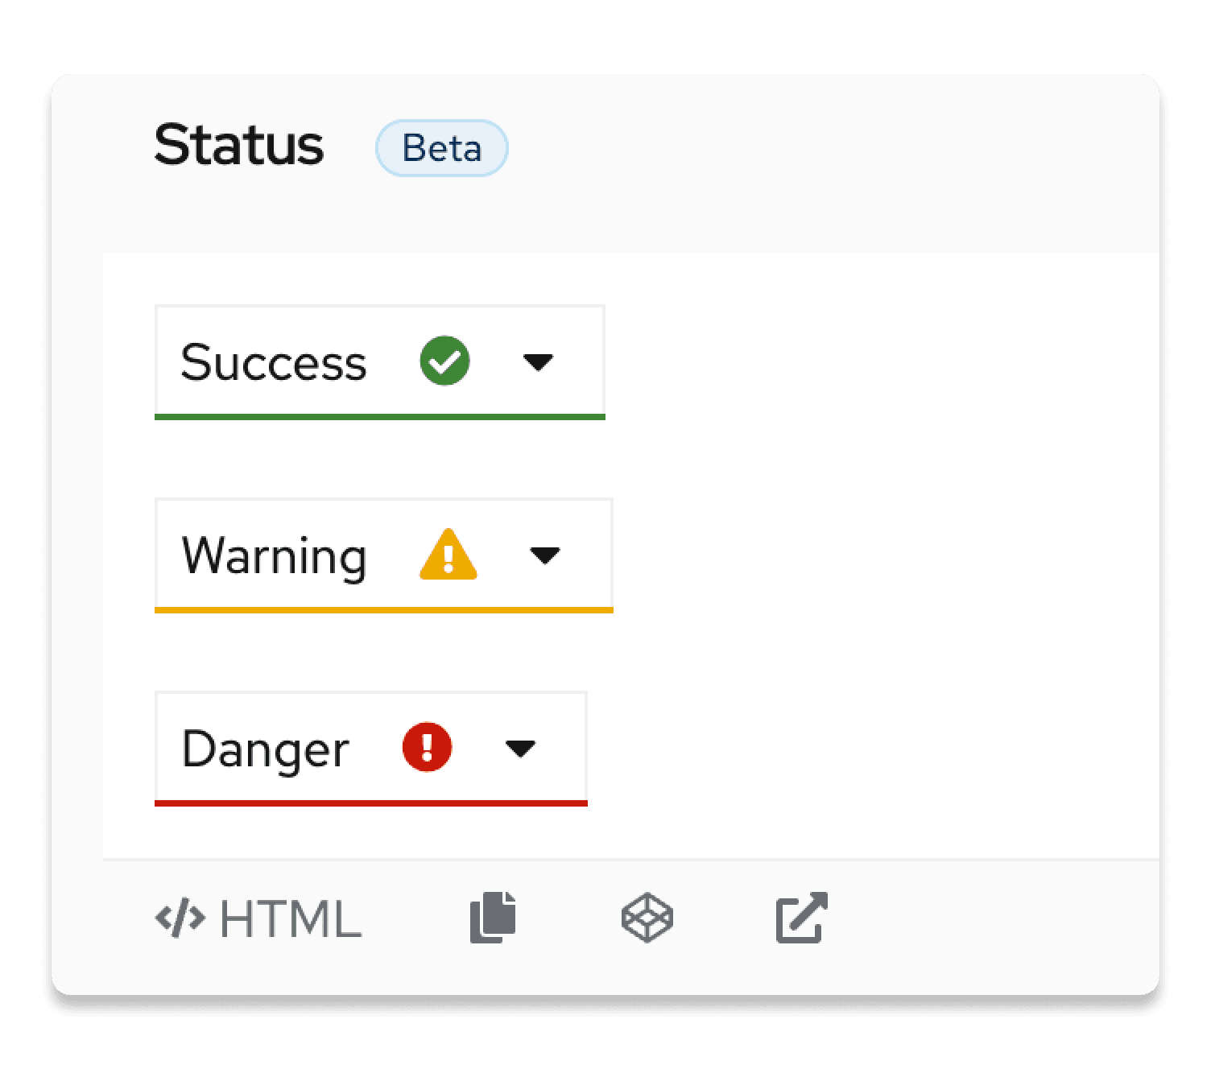Click the green underline of Success select
This screenshot has width=1211, height=1069.
click(379, 416)
